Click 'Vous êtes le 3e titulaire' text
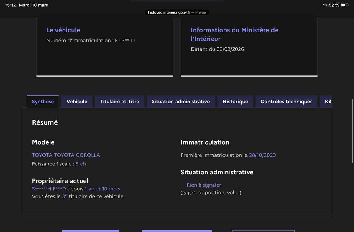This screenshot has width=354, height=232. click(78, 196)
